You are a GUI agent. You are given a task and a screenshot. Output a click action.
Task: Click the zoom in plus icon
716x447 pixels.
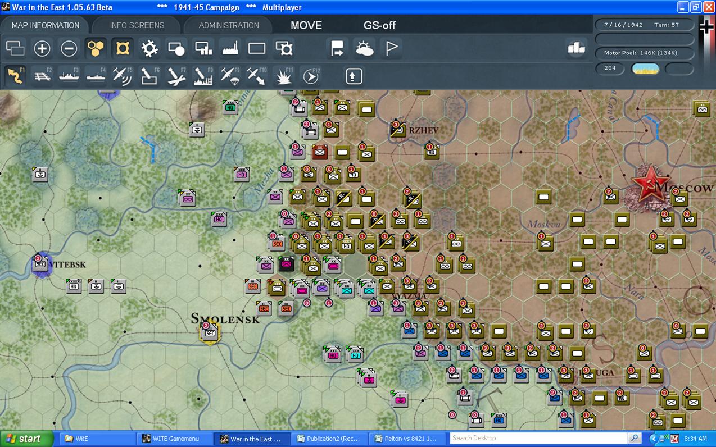point(42,49)
